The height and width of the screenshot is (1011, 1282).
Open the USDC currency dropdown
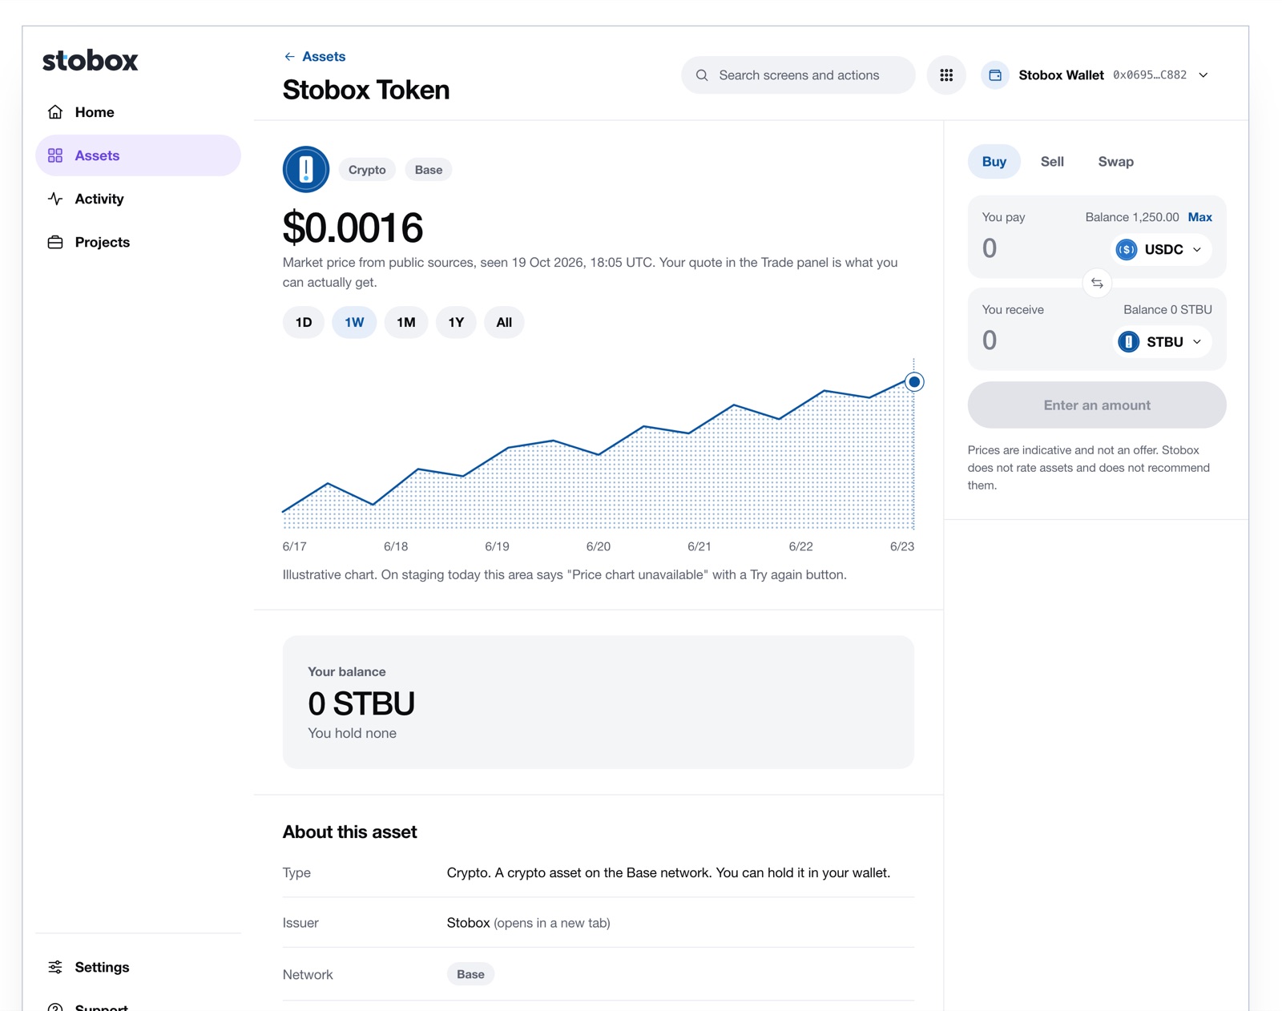coord(1162,249)
